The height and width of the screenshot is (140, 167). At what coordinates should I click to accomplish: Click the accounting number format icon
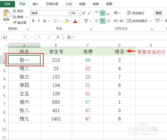158,21
